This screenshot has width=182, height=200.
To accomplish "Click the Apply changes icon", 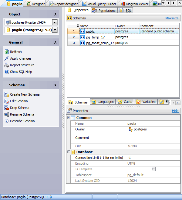I will (7, 58).
